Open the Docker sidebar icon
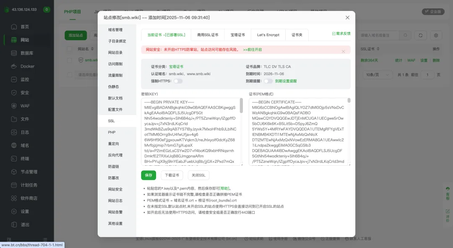This screenshot has height=248, width=453. (13, 66)
